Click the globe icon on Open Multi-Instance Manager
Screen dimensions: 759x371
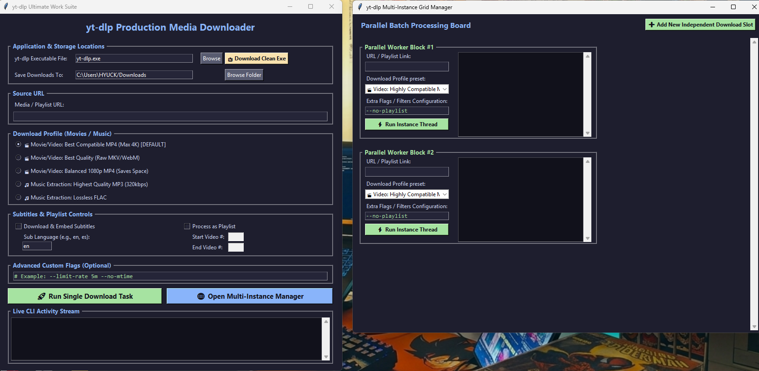point(201,296)
